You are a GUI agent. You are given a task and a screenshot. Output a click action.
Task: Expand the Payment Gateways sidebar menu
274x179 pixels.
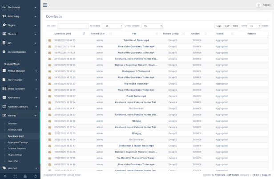click(x=20, y=107)
